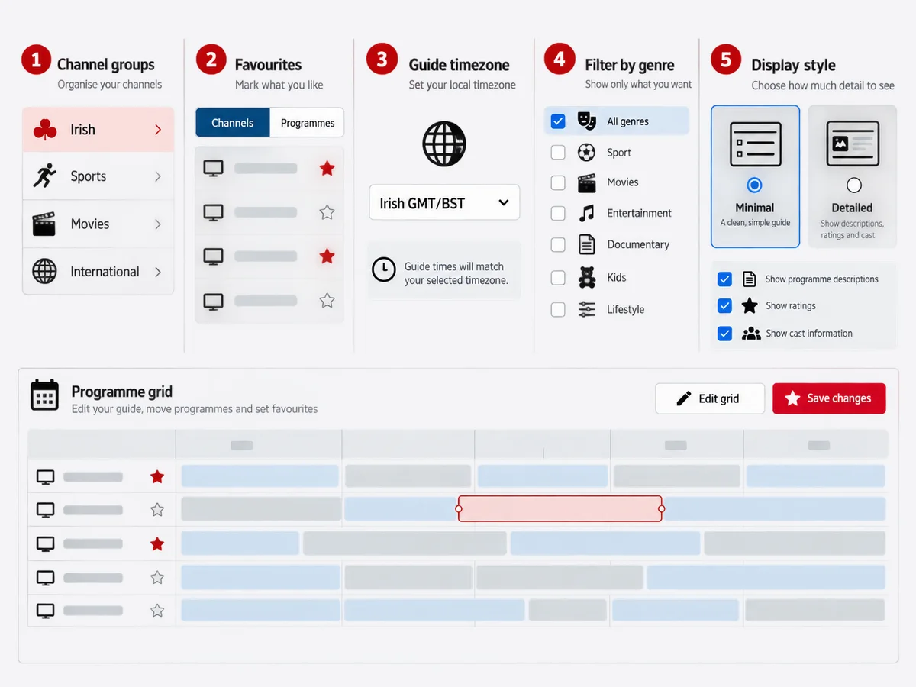Expand the International channel group chevron

tap(158, 271)
